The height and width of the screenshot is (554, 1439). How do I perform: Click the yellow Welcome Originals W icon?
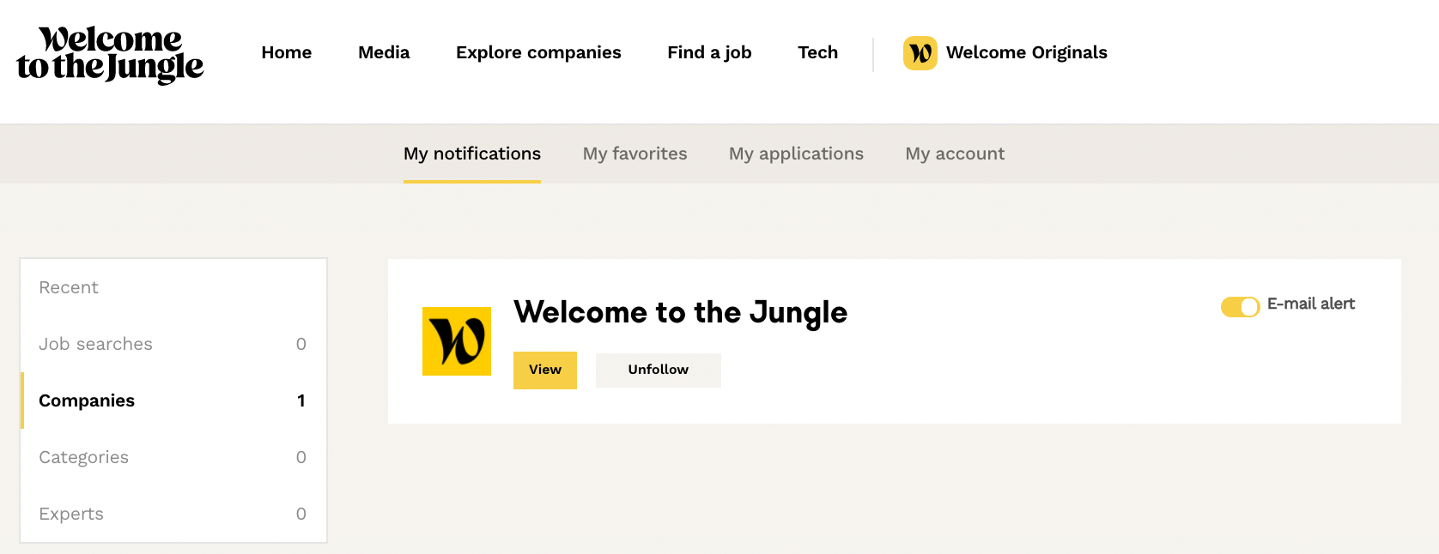[x=920, y=53]
